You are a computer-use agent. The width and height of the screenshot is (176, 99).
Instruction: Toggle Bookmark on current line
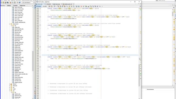click(74, 6)
